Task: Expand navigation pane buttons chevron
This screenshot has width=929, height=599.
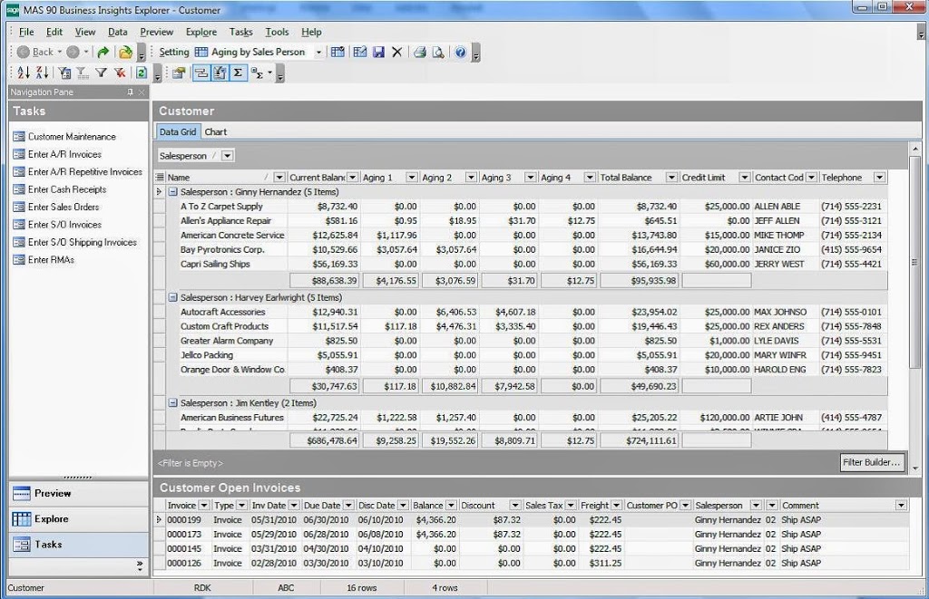Action: tap(140, 565)
